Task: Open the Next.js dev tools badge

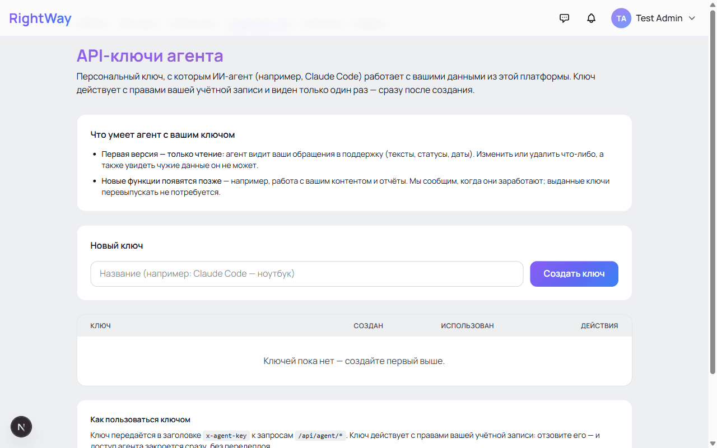Action: tap(21, 427)
